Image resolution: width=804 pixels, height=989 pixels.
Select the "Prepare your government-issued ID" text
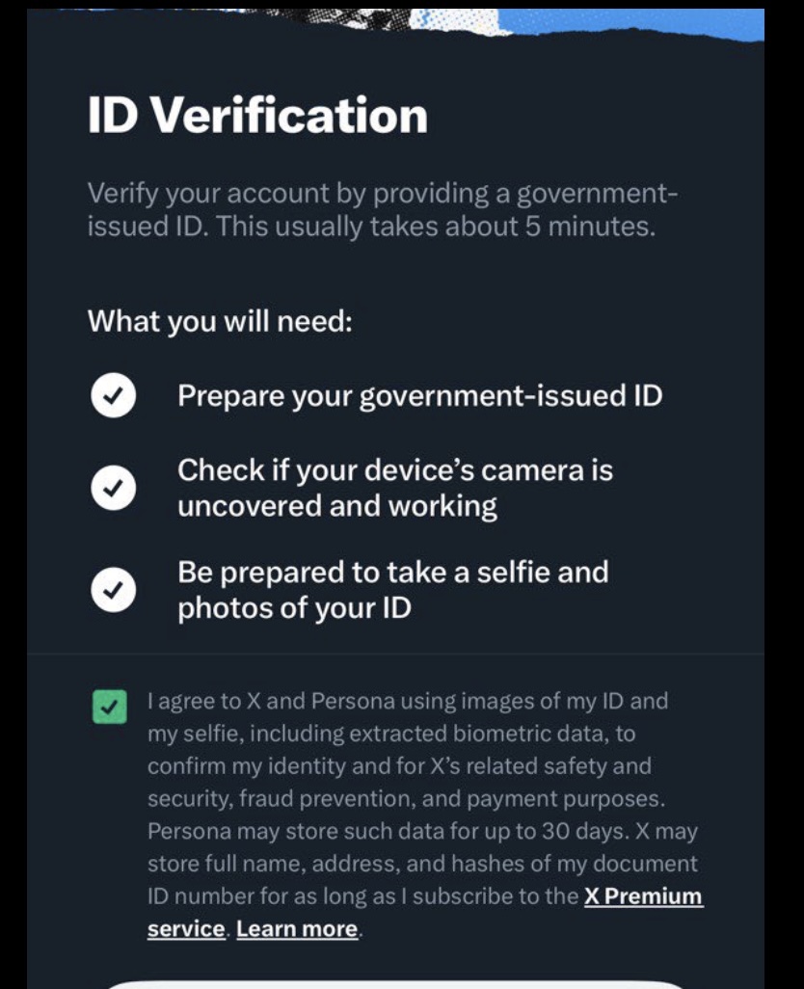(419, 396)
